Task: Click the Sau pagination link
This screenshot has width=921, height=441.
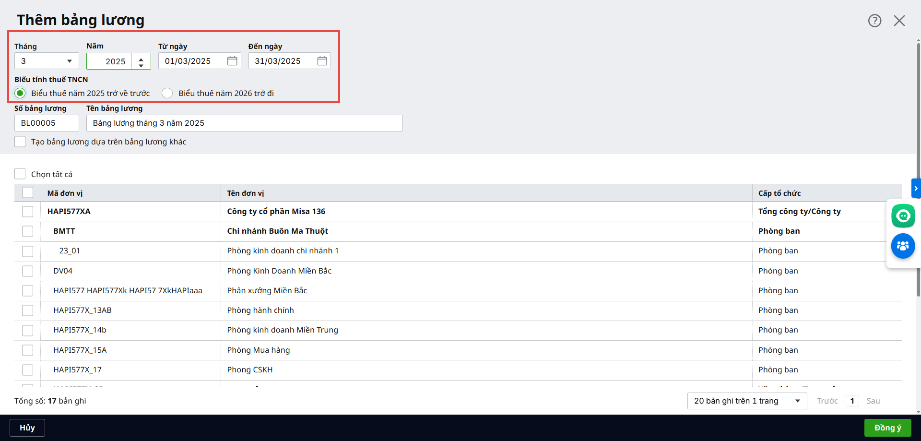Action: [x=873, y=401]
